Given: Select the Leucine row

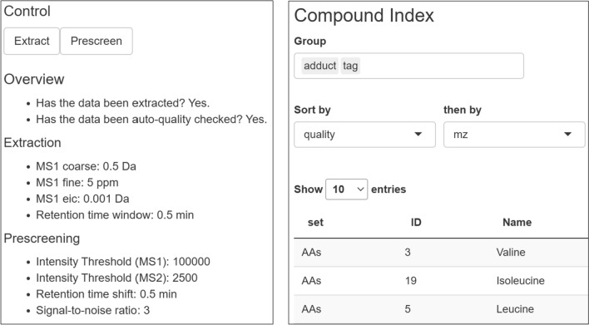Looking at the screenshot, I should tap(441, 309).
